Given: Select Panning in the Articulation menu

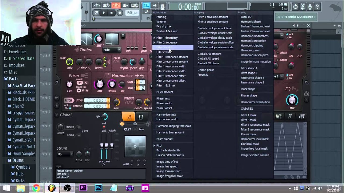Looking at the screenshot, I should [x=161, y=17].
